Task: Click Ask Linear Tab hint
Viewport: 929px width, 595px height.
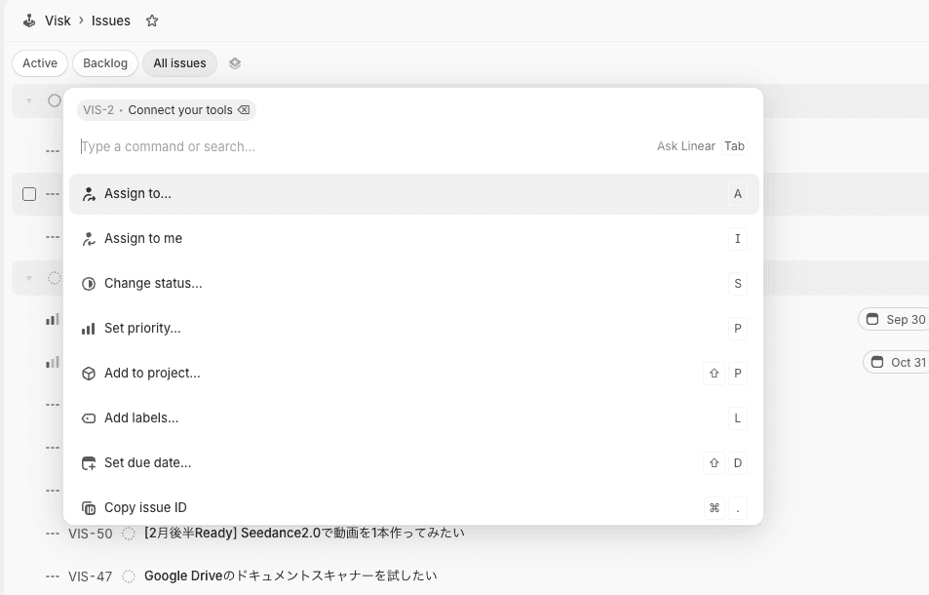Action: [702, 146]
